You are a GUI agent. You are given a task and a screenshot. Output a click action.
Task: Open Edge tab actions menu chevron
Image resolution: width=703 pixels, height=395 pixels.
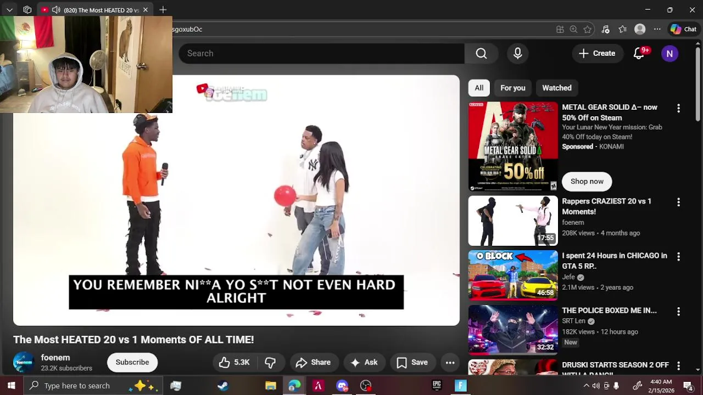[9, 10]
